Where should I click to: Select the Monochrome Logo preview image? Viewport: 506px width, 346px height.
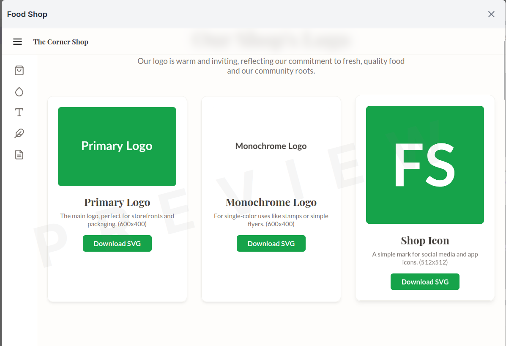pos(271,146)
